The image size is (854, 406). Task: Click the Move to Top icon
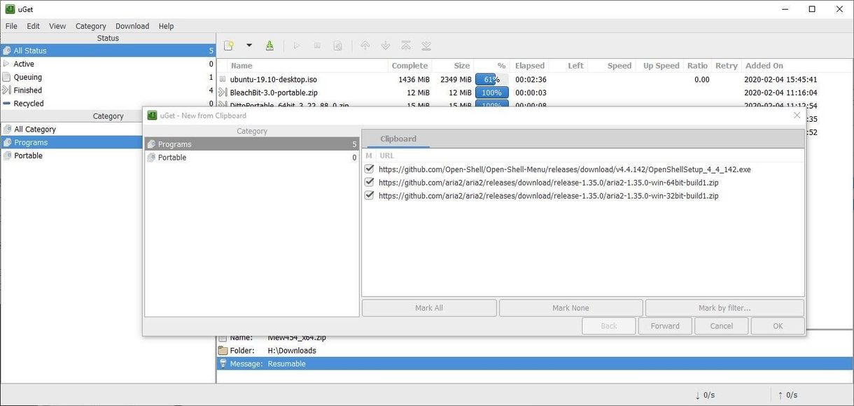pyautogui.click(x=405, y=45)
